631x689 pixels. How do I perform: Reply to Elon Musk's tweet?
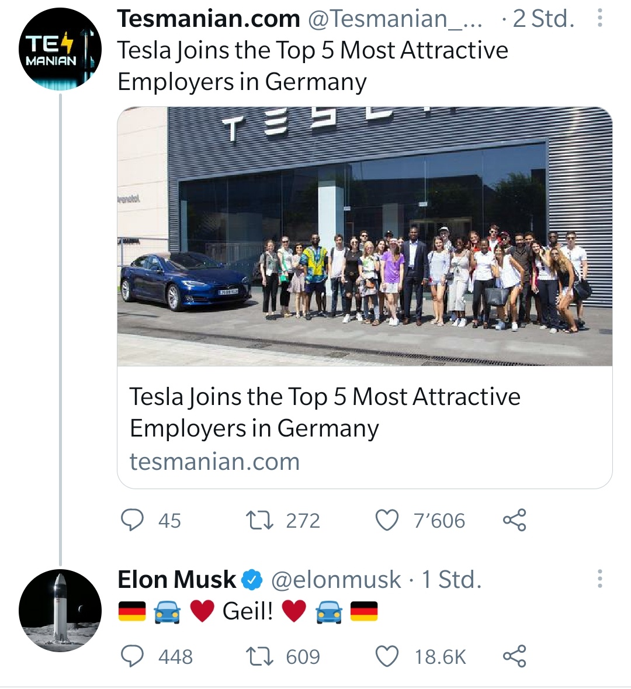click(132, 656)
